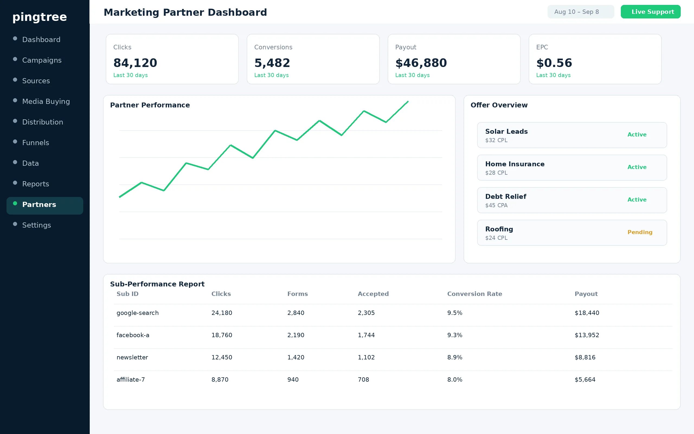
Task: Click the $13,952 payout cell
Action: (587, 335)
